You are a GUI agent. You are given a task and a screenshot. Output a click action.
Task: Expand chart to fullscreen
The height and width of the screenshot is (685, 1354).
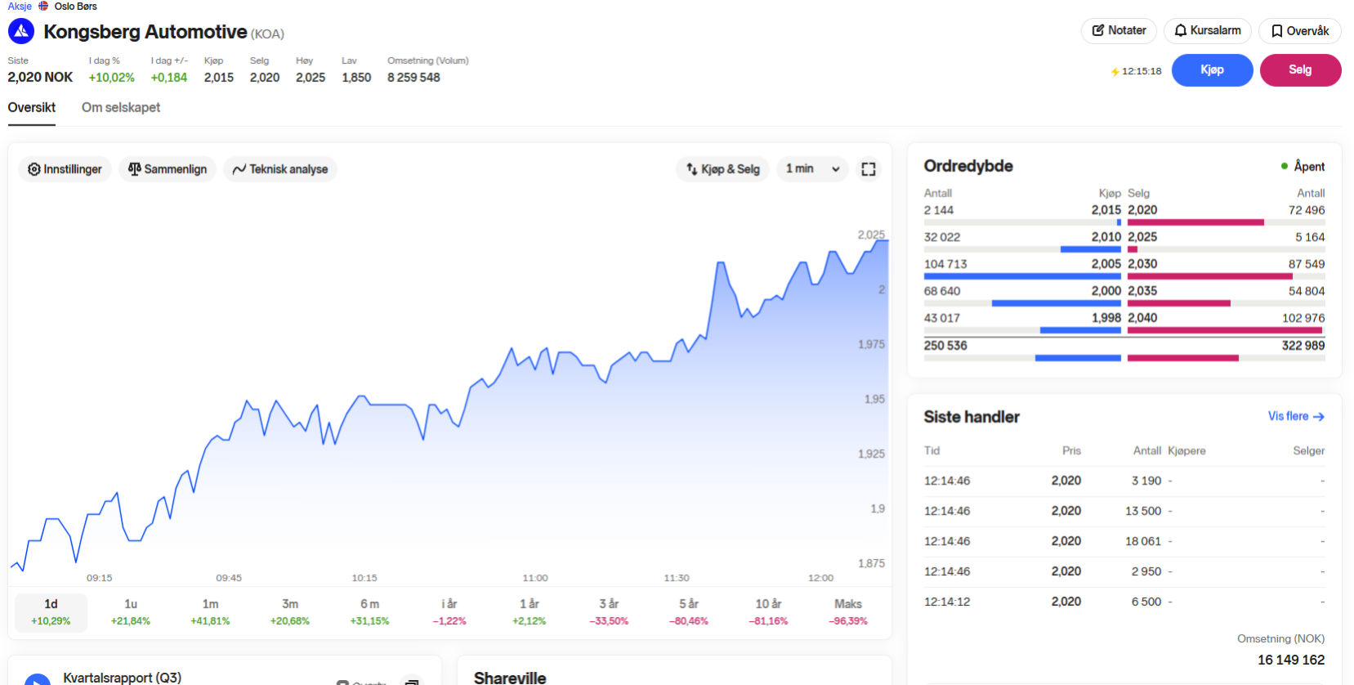868,169
